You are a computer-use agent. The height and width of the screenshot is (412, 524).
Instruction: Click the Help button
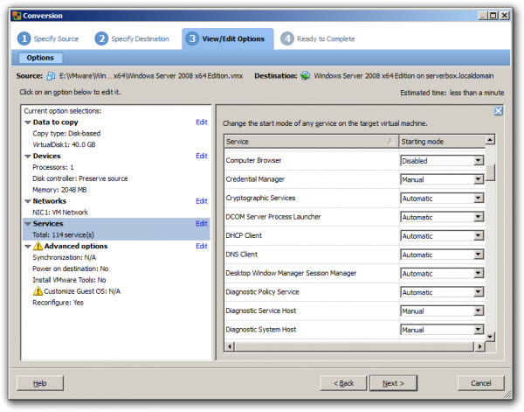(40, 383)
